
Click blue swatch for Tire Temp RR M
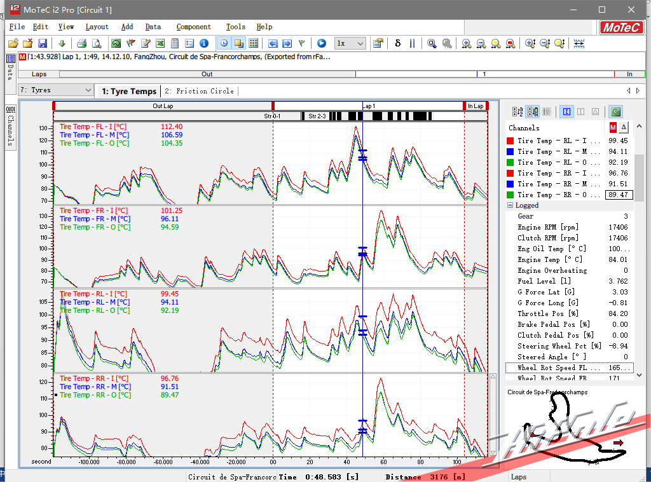(x=511, y=184)
